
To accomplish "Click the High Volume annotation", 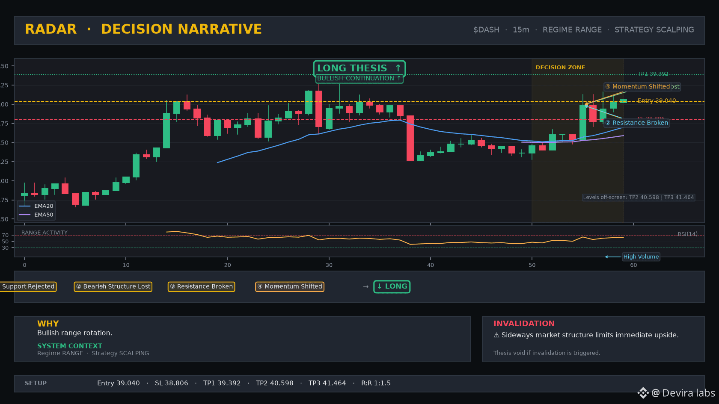I will click(641, 257).
